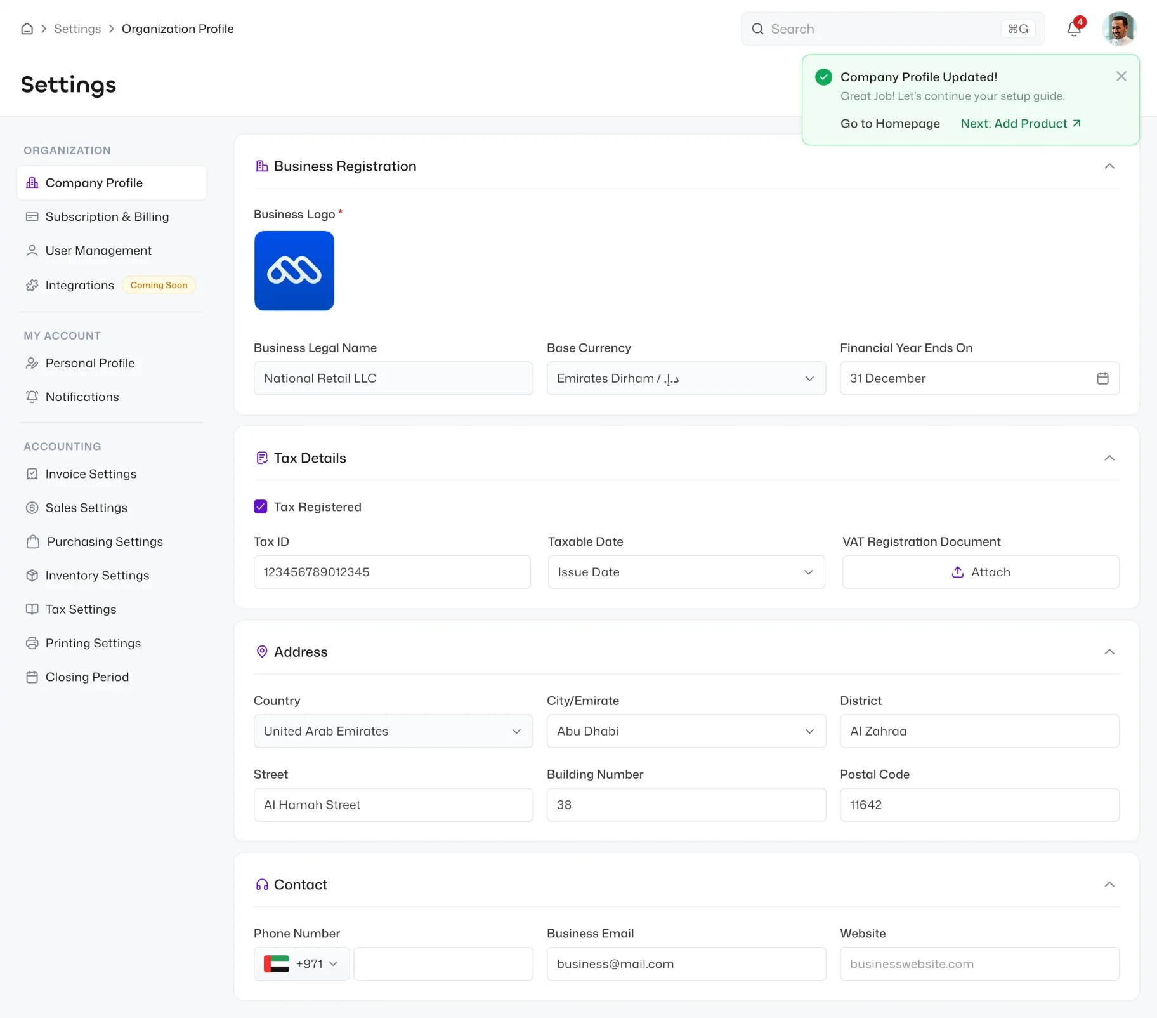Click the Closing Period calendar icon
Image resolution: width=1157 pixels, height=1018 pixels.
click(x=32, y=677)
